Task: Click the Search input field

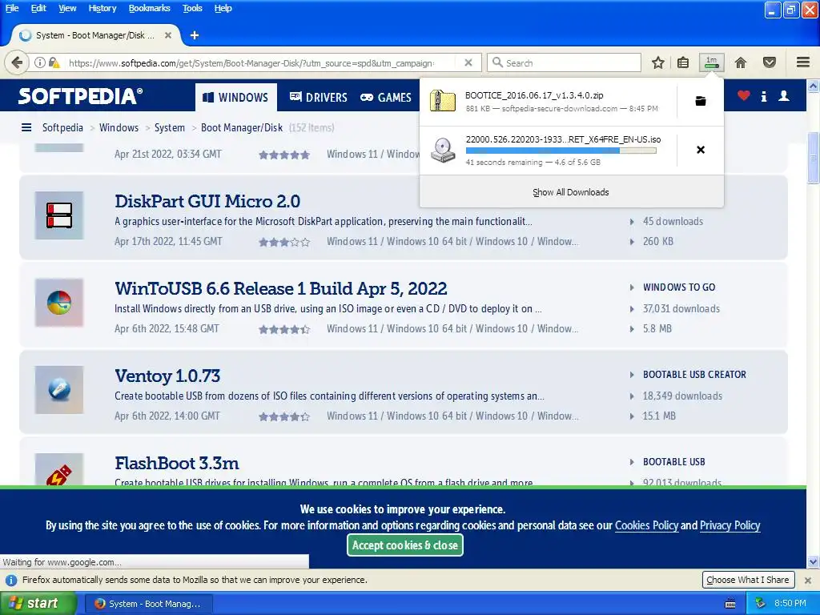Action: pyautogui.click(x=565, y=62)
